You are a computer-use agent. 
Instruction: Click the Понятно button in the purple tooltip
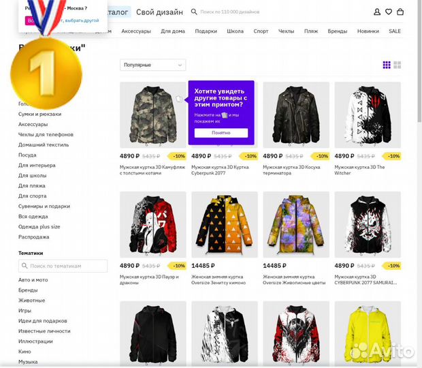221,133
